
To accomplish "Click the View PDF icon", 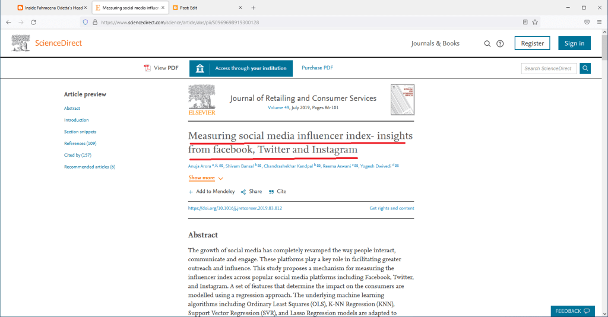I will [147, 68].
